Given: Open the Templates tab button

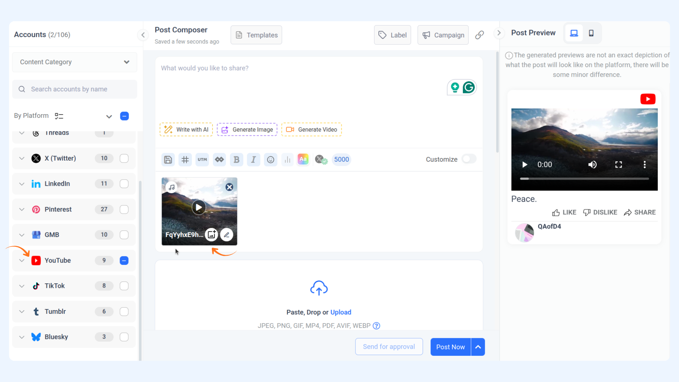Looking at the screenshot, I should (x=256, y=35).
